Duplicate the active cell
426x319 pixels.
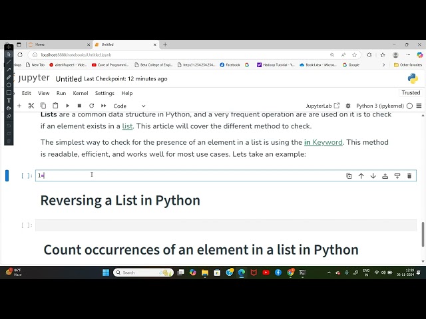coord(349,175)
